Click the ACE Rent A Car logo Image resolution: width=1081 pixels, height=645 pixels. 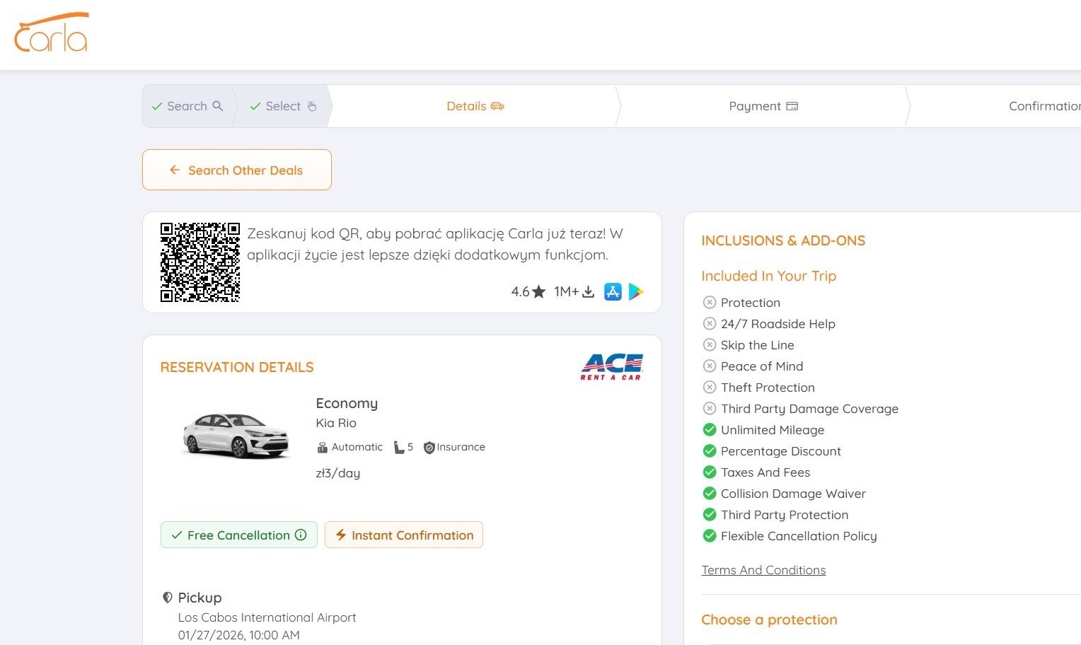(611, 367)
